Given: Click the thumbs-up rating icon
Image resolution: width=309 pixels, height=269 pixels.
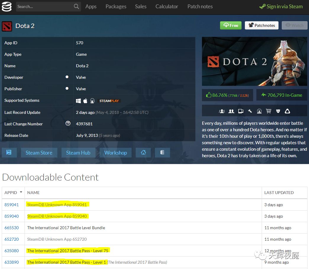Looking at the screenshot, I should click(x=209, y=95).
